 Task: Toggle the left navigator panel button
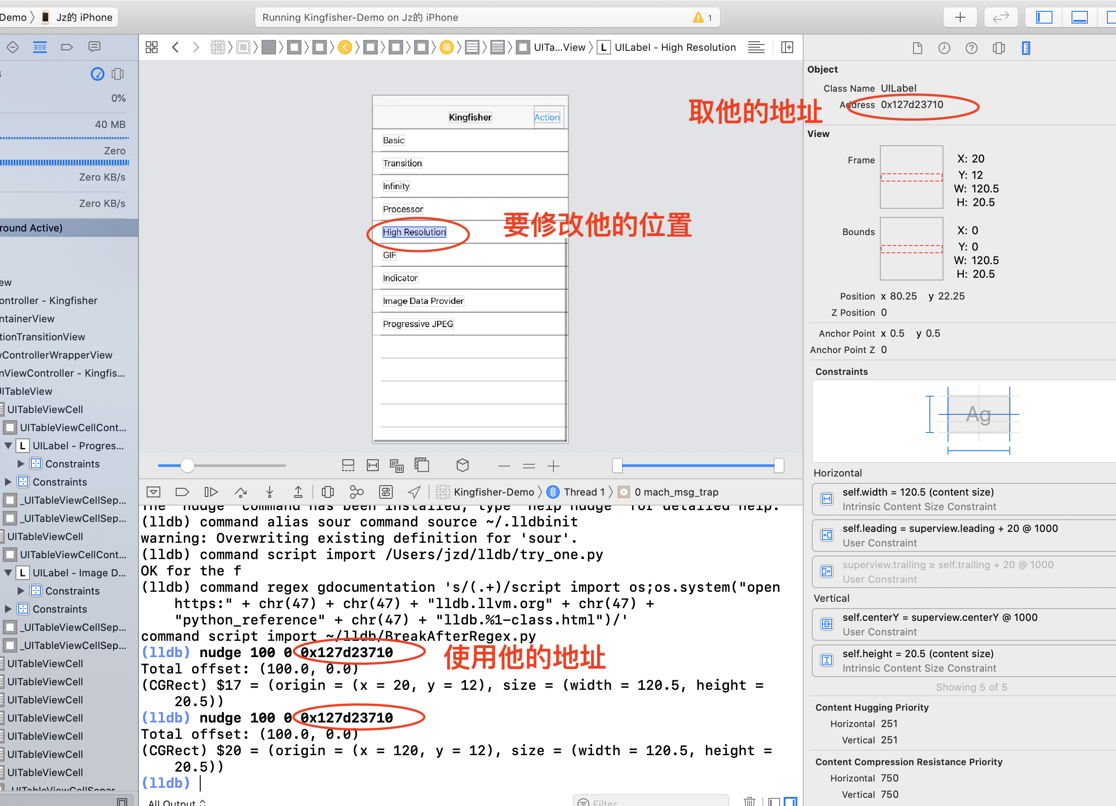[1044, 18]
